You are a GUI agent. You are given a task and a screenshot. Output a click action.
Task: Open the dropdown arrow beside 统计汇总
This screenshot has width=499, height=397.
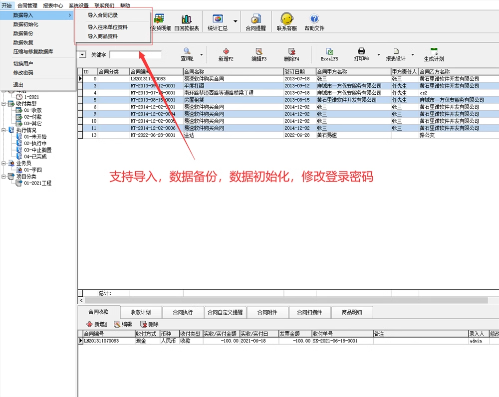[x=235, y=21]
